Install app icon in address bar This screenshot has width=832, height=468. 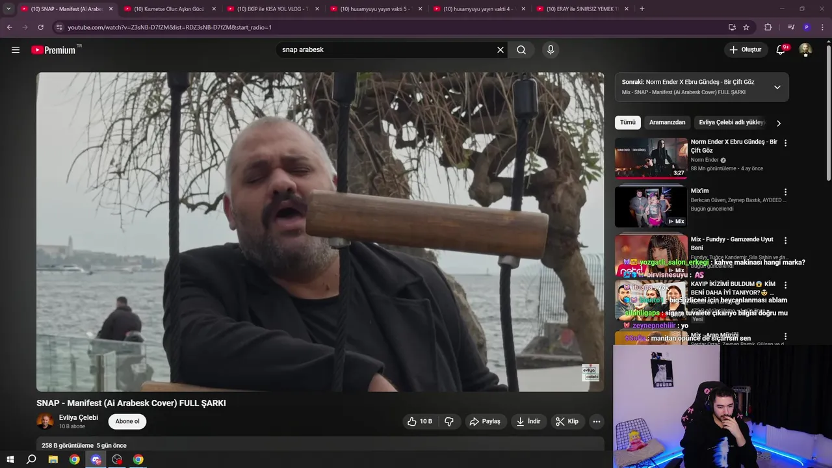tap(732, 27)
